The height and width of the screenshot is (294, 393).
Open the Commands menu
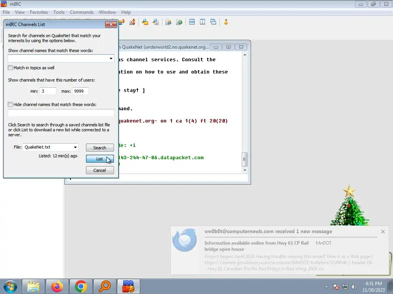tap(82, 12)
